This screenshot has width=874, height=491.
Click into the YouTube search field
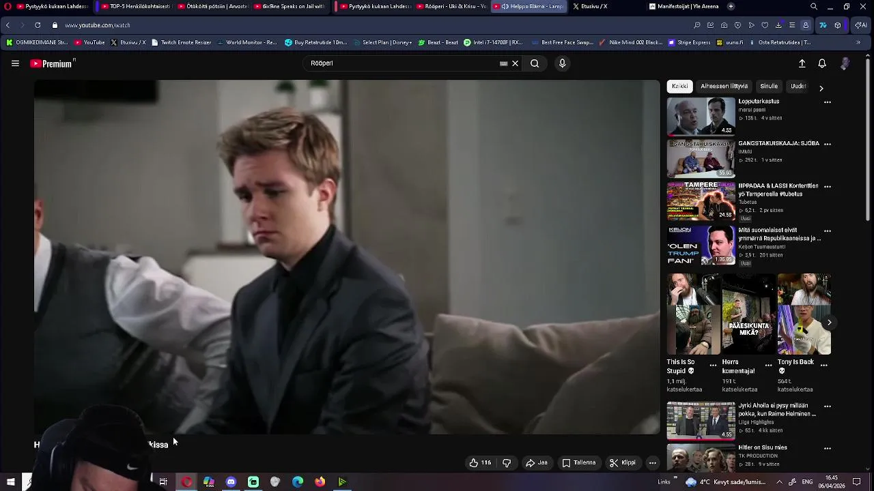coord(403,63)
